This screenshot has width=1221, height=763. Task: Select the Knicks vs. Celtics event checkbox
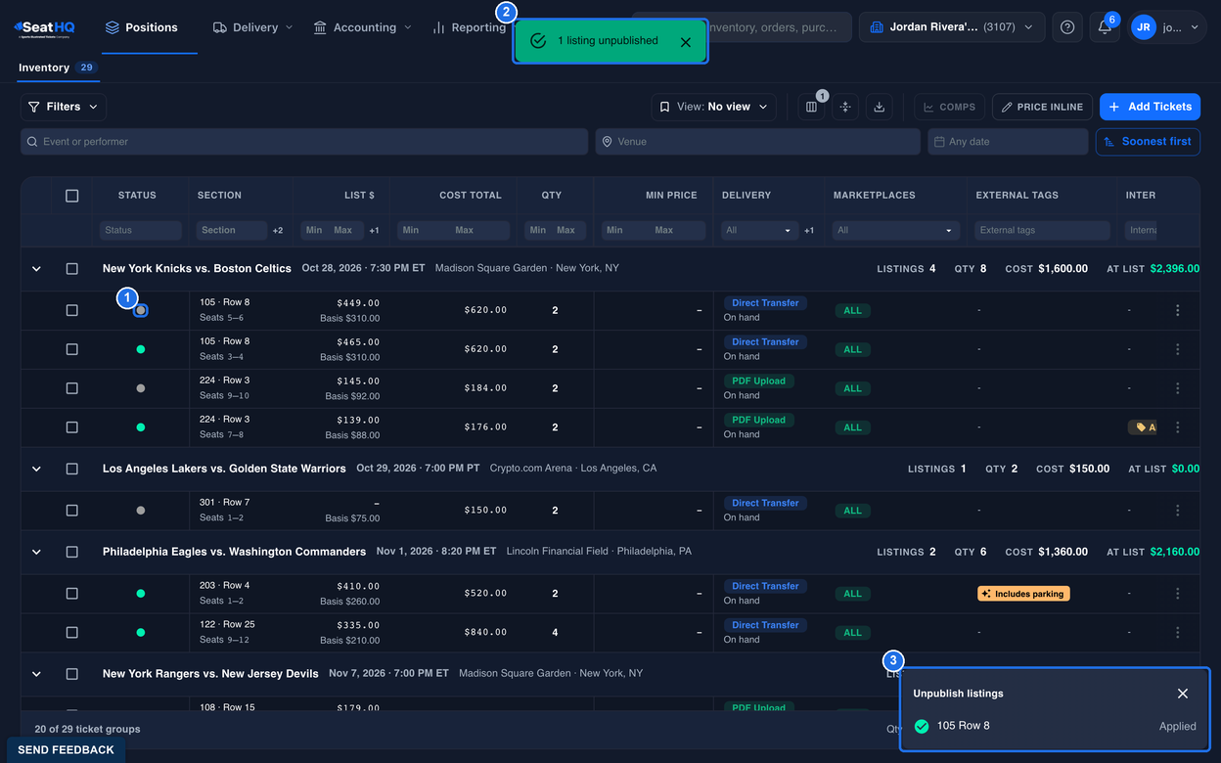[71, 268]
